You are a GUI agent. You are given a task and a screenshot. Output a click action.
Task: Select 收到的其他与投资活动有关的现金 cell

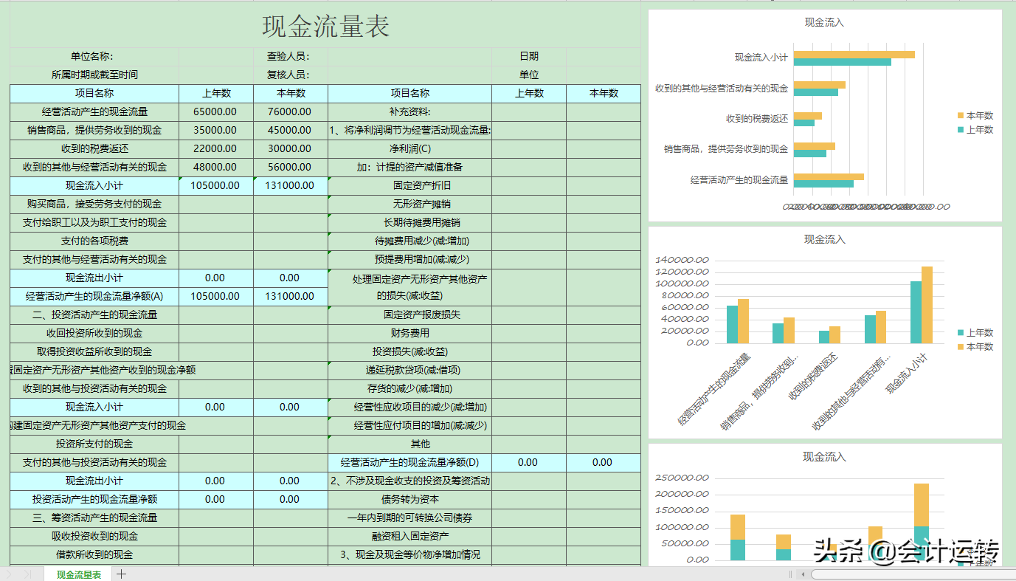[x=94, y=388]
